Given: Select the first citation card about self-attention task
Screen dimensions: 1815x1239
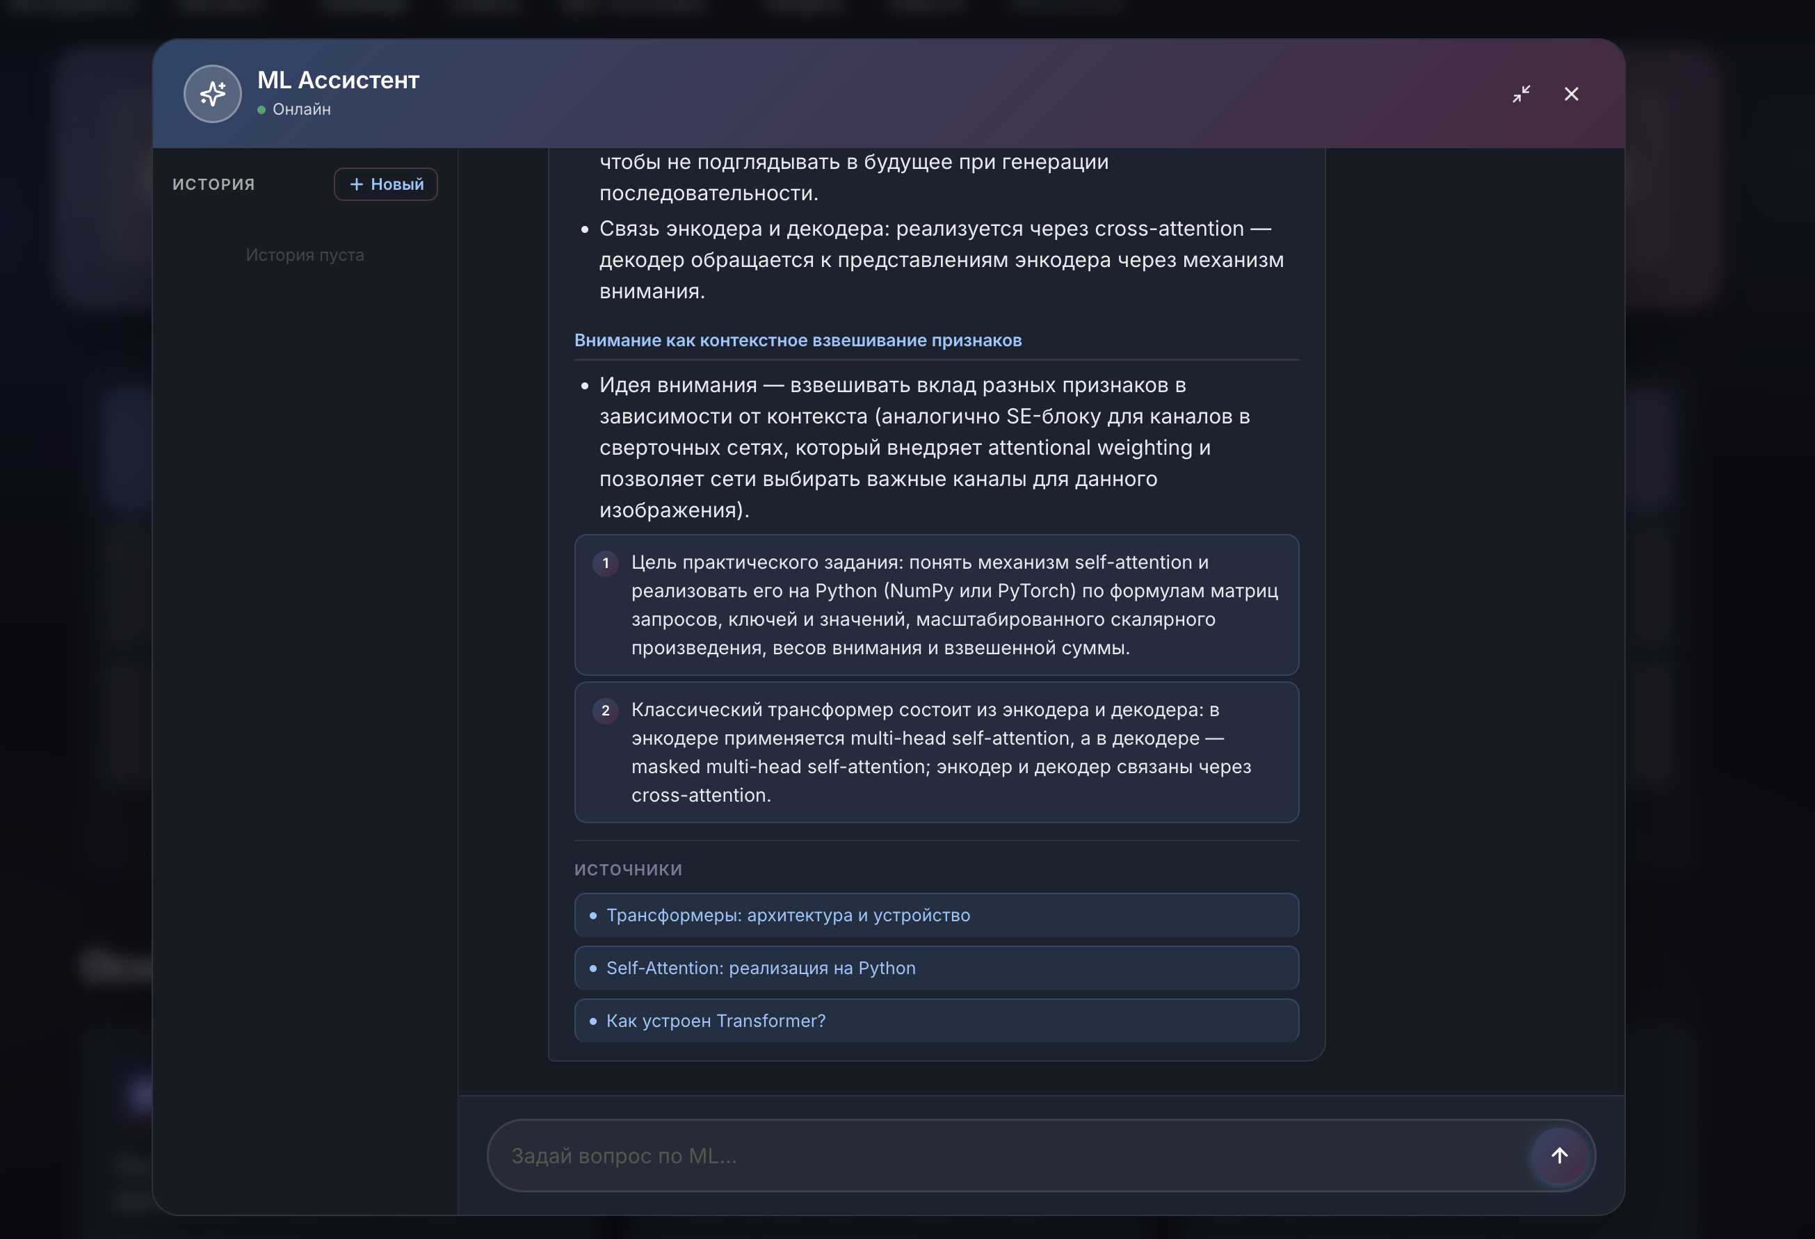Looking at the screenshot, I should pyautogui.click(x=937, y=605).
